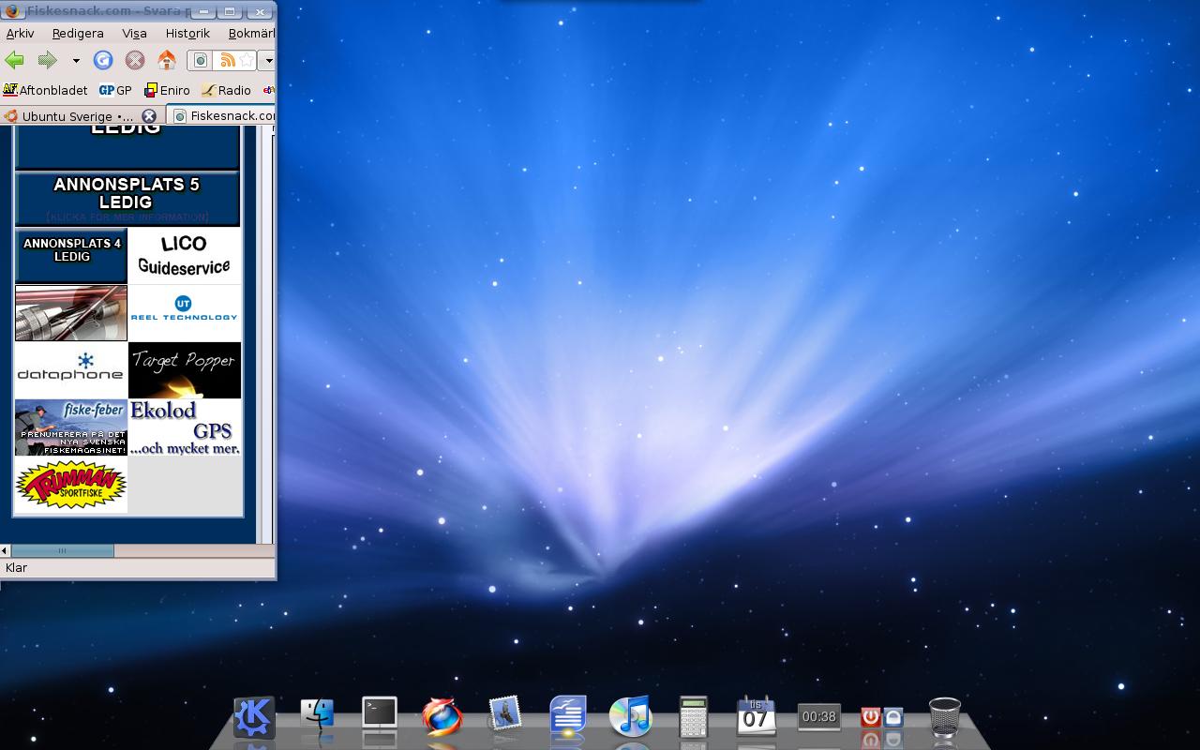Click the green Back arrow in Firefox
Screen dimensions: 1200x750
[x=15, y=61]
